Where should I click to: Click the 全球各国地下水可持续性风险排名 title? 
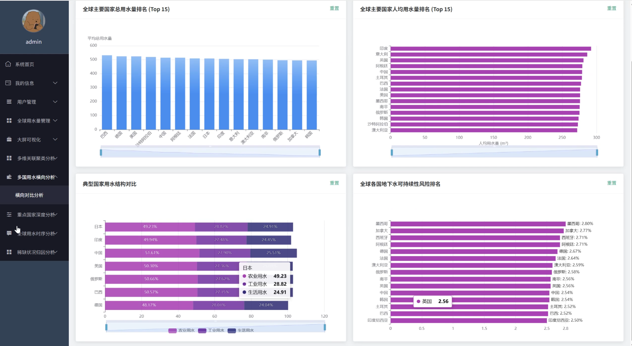coord(400,184)
